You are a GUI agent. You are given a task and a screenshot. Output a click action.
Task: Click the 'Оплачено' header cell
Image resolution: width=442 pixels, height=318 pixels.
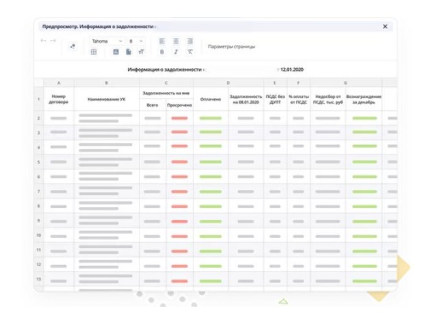click(211, 99)
